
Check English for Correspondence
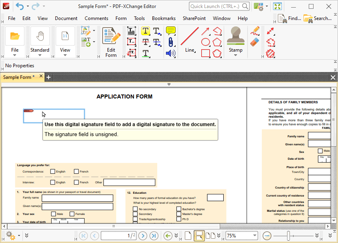[53, 171]
